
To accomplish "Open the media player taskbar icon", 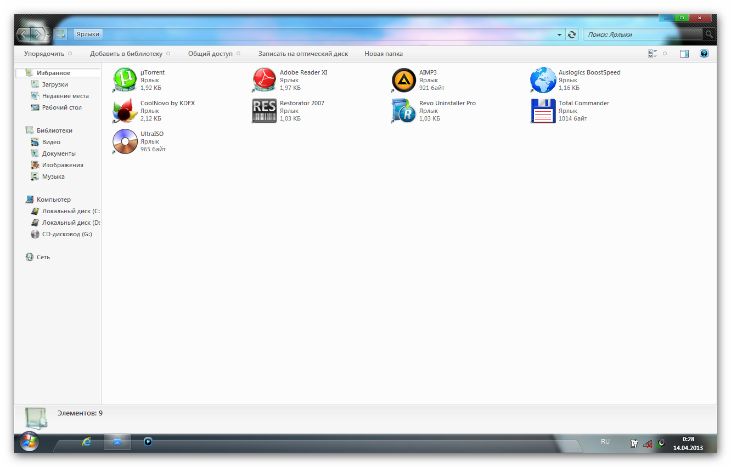I will 148,442.
